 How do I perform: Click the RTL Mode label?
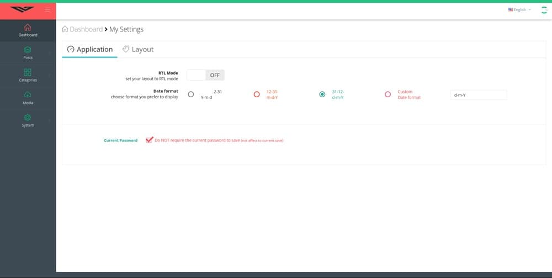point(168,73)
